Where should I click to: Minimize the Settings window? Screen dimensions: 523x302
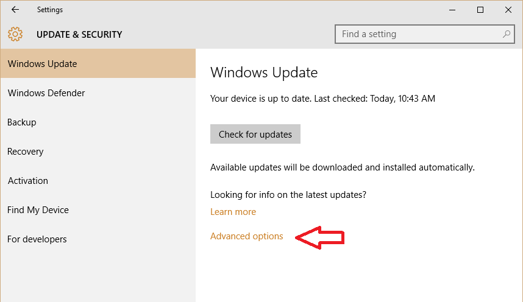(x=452, y=10)
